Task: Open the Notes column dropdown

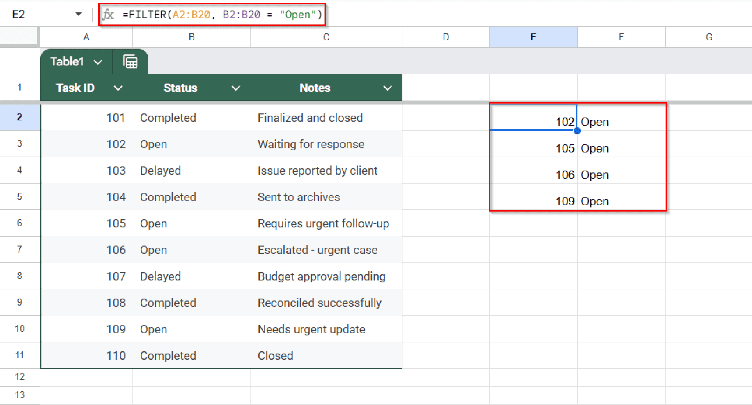Action: point(387,88)
